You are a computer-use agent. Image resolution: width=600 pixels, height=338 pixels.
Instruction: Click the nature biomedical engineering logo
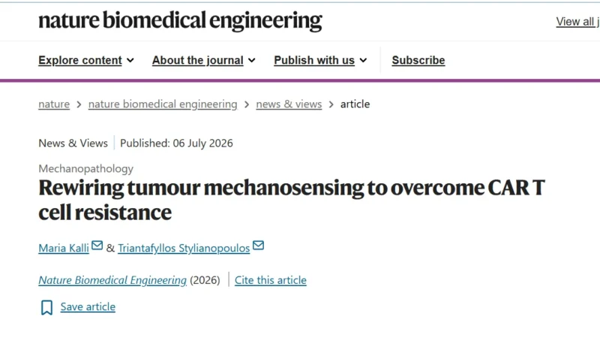(180, 20)
